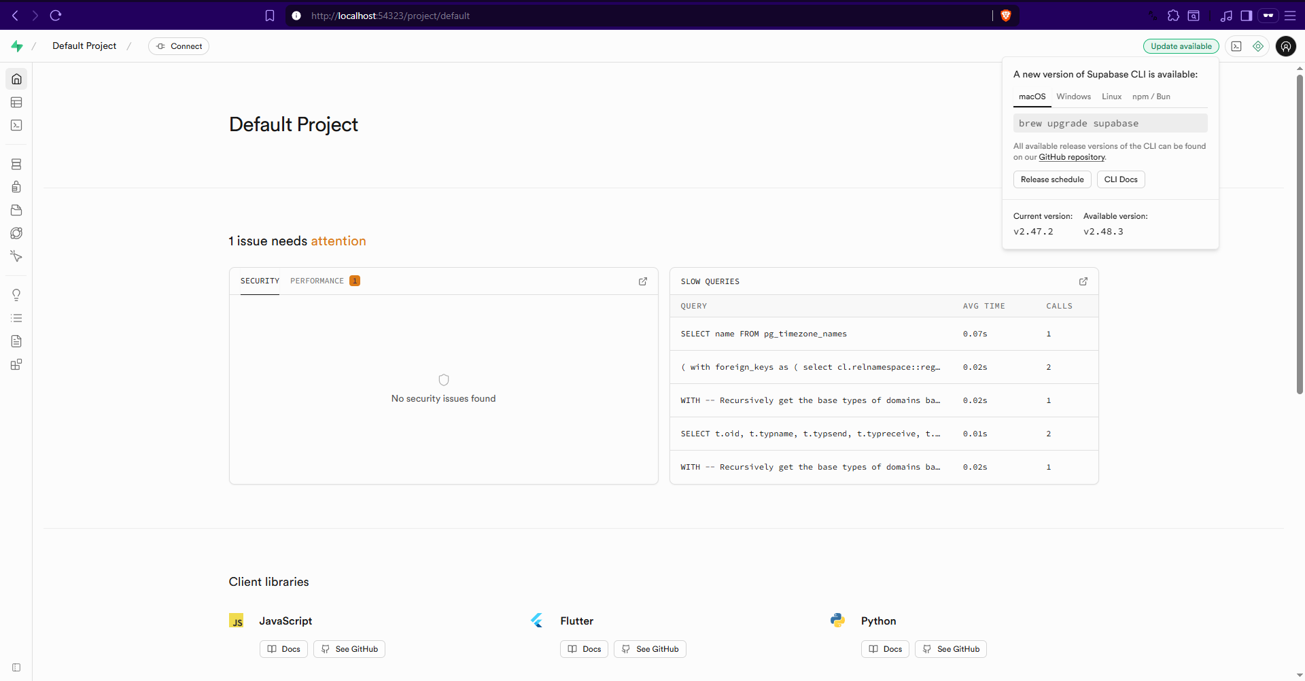Click the Default Project breadcrumb
The image size is (1305, 681).
[84, 46]
